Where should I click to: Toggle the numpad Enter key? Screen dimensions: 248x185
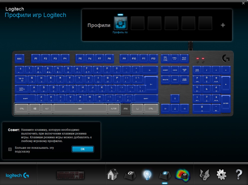[226, 104]
